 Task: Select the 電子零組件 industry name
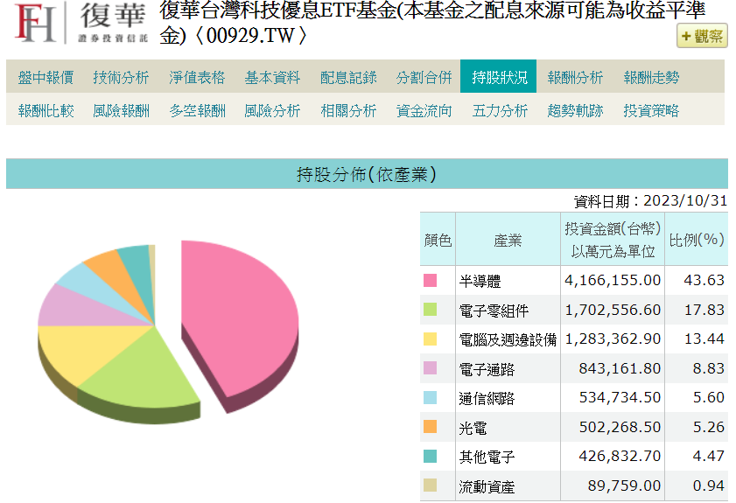(494, 311)
